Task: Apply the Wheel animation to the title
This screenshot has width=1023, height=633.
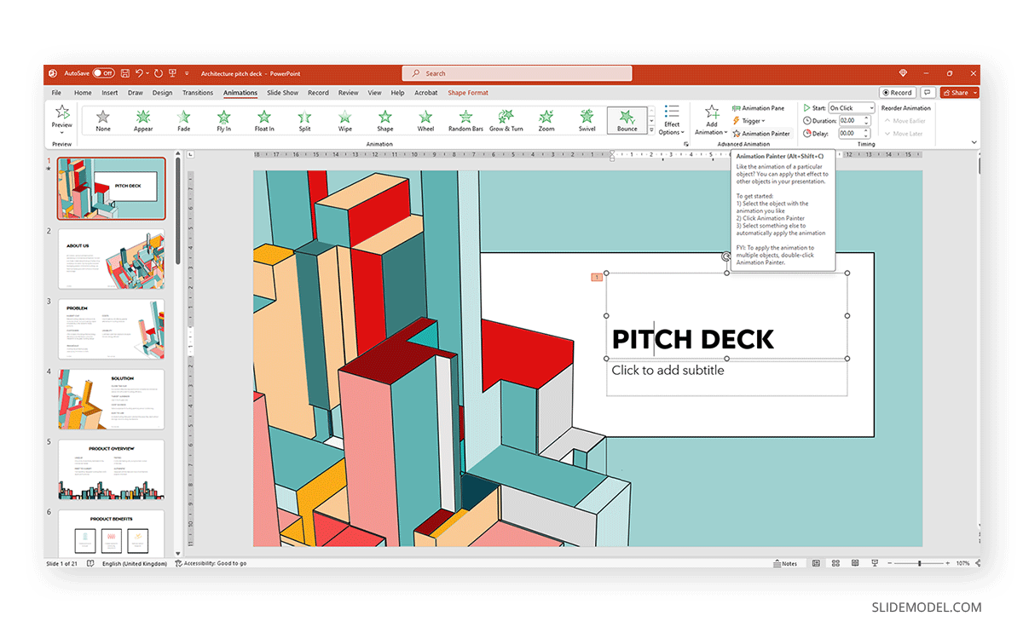Action: 425,120
